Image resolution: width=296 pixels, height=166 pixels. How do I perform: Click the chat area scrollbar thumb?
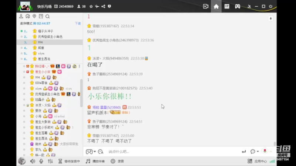pyautogui.click(x=275, y=144)
